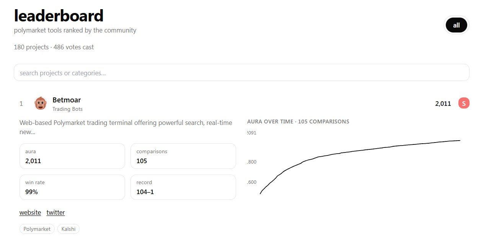The width and height of the screenshot is (481, 243).
Task: Click the "AURA OVER TIME · 105 COMPARISONS" chart title
Action: click(x=298, y=122)
